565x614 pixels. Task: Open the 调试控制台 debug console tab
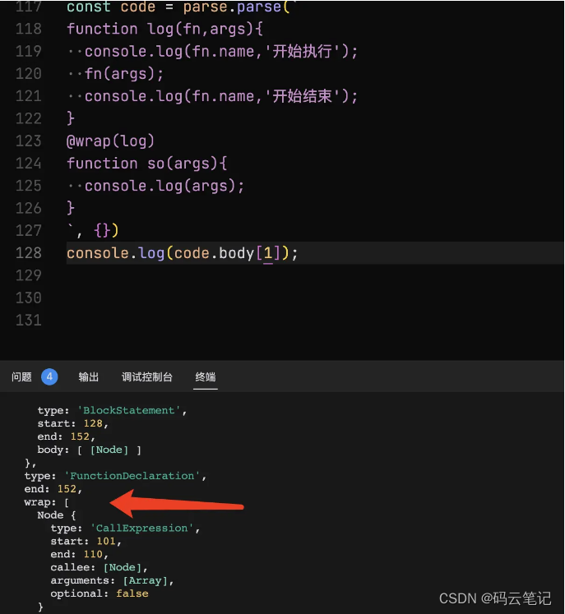pyautogui.click(x=147, y=376)
